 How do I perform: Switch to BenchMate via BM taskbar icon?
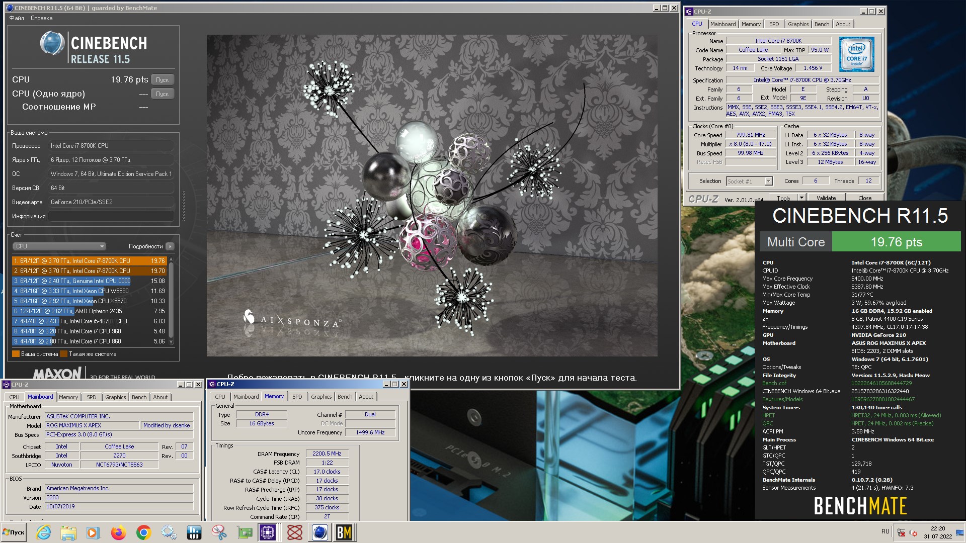click(x=345, y=532)
